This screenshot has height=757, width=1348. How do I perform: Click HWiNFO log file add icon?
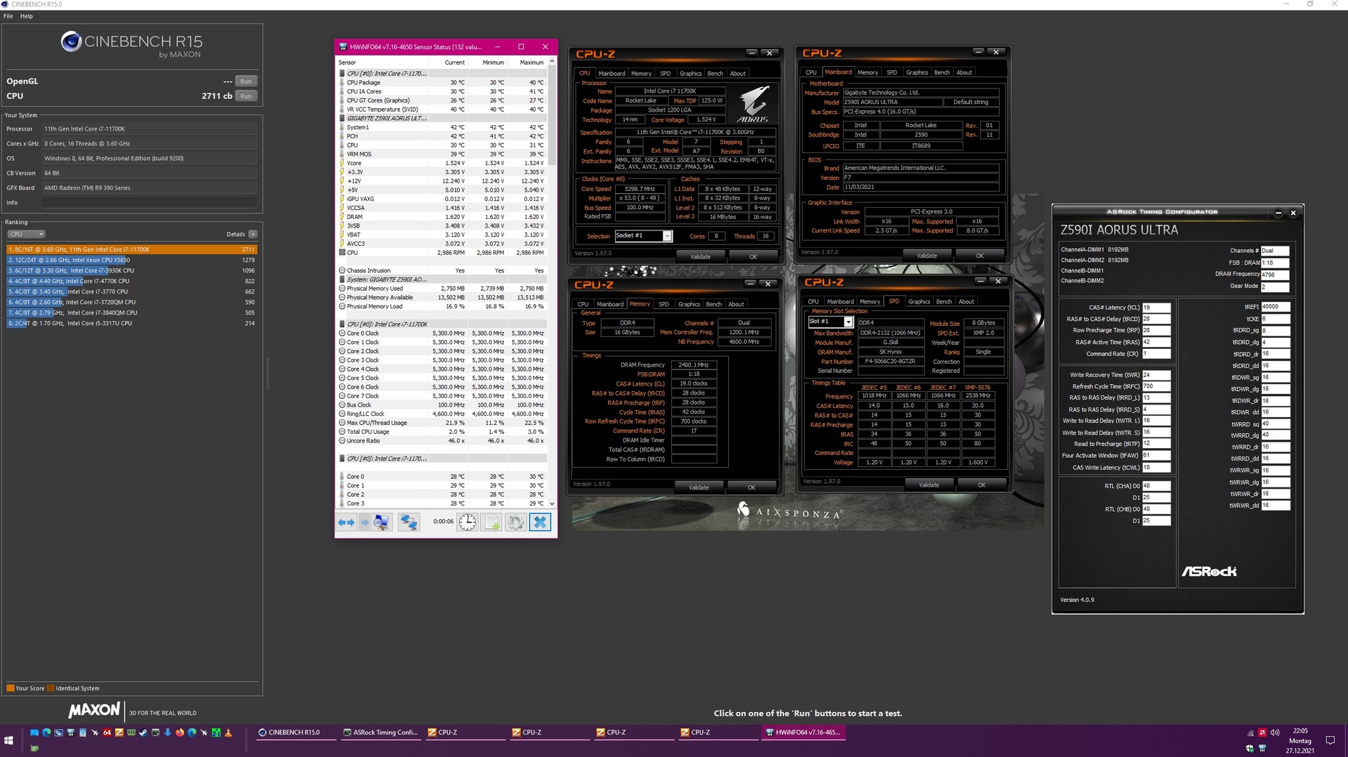click(492, 522)
